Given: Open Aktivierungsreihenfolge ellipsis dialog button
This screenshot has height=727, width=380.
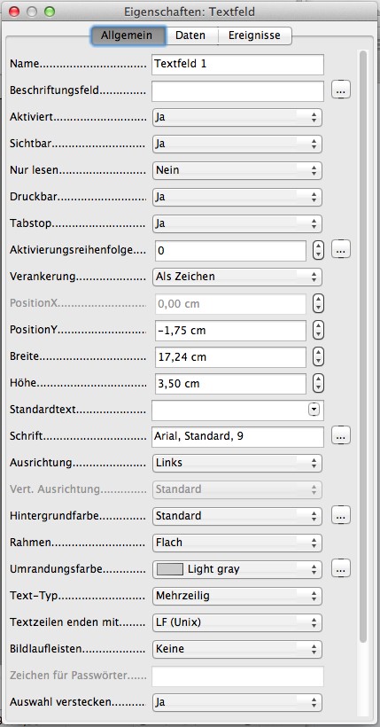Looking at the screenshot, I should pos(341,250).
